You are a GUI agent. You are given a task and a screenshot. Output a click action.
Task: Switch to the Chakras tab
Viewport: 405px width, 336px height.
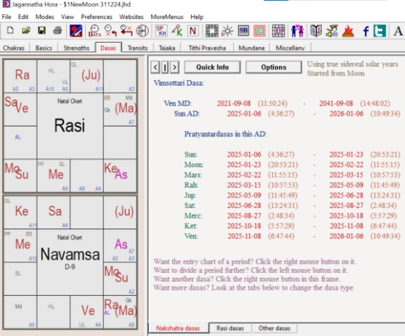(13, 48)
